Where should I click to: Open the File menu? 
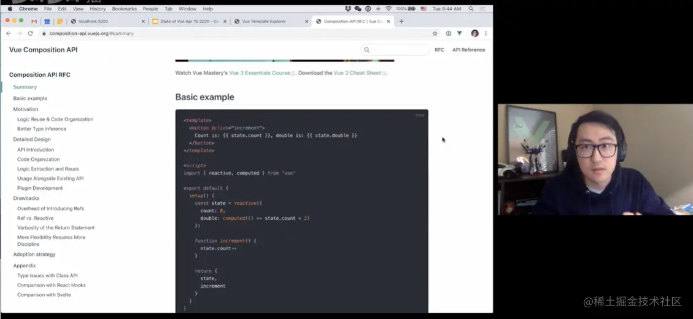tap(48, 9)
